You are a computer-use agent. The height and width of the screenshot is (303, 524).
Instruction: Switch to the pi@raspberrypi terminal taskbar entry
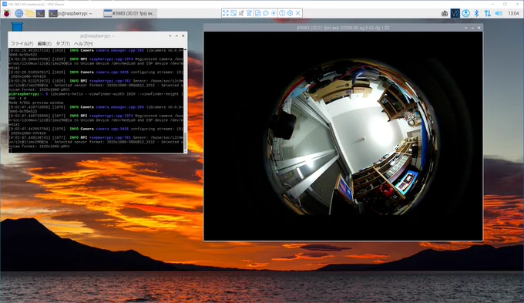coord(71,13)
